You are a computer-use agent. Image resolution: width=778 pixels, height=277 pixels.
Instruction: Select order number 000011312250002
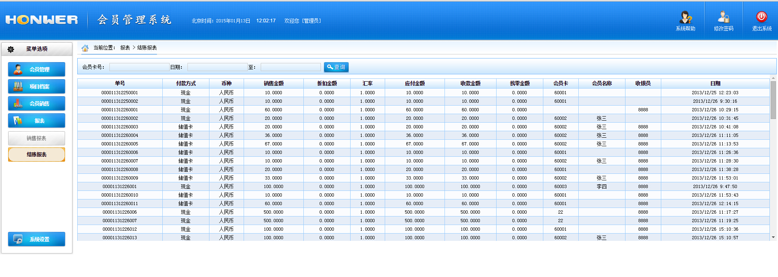pos(120,101)
